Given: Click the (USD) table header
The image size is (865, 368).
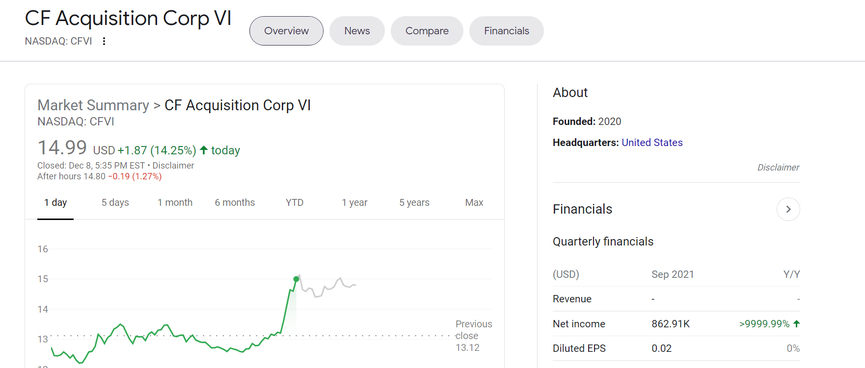Looking at the screenshot, I should click(x=566, y=274).
